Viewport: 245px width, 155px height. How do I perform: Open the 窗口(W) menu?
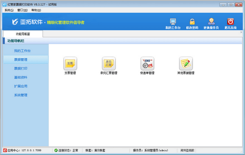click(x=22, y=10)
